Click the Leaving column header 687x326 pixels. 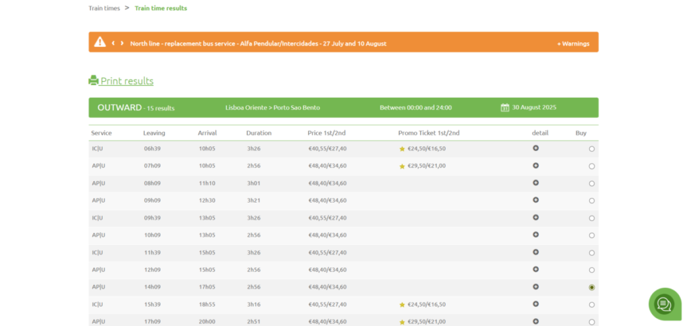click(x=154, y=133)
